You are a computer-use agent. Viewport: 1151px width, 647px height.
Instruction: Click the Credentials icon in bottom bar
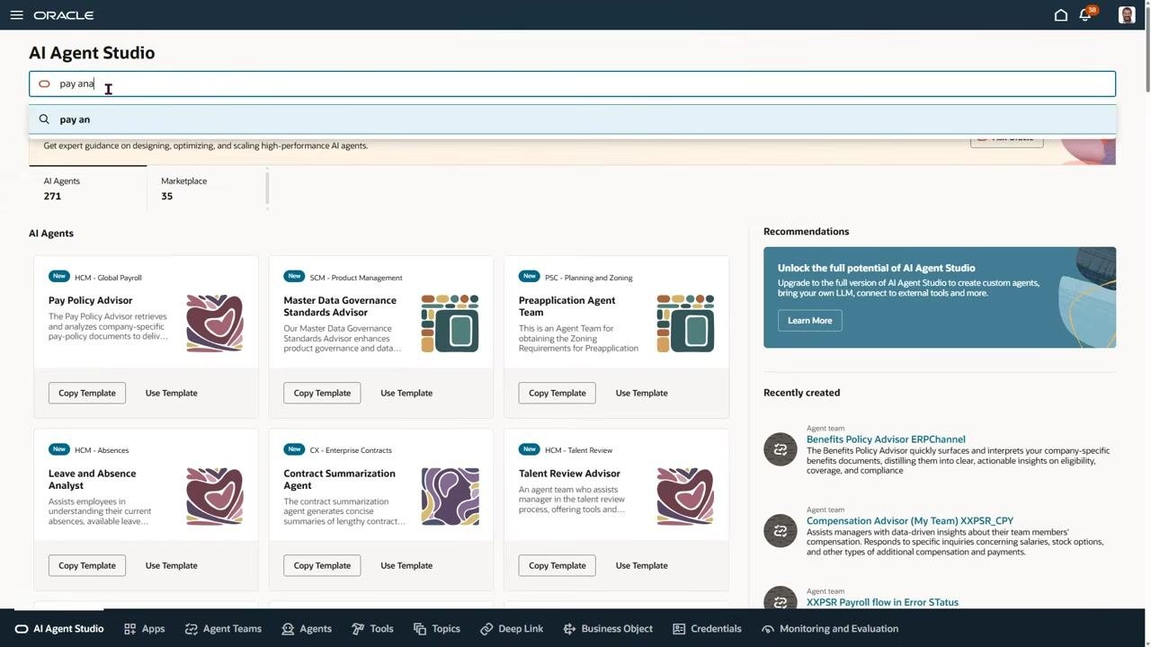pos(679,629)
